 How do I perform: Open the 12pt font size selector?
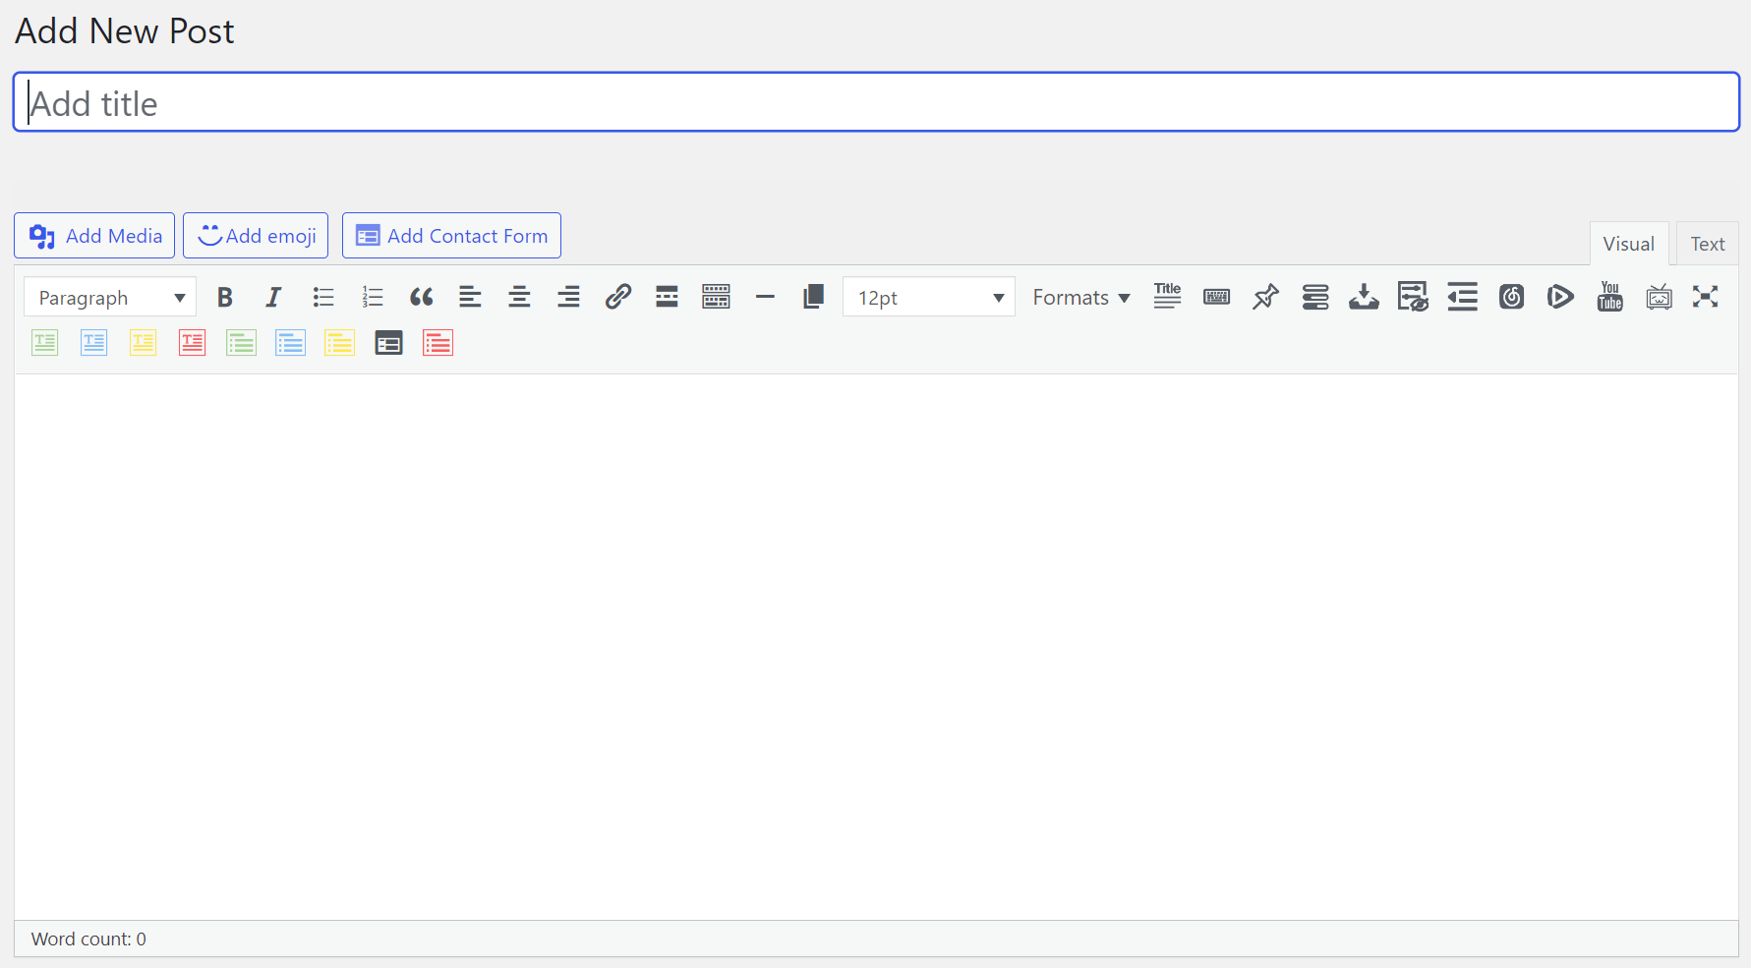click(x=928, y=296)
